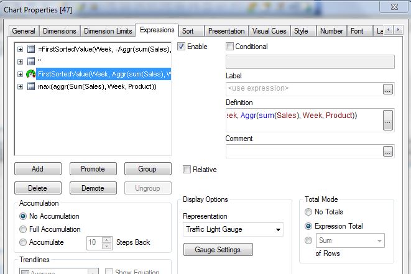The image size is (411, 274).
Task: Toggle the Enable checkbox
Action: [181, 47]
